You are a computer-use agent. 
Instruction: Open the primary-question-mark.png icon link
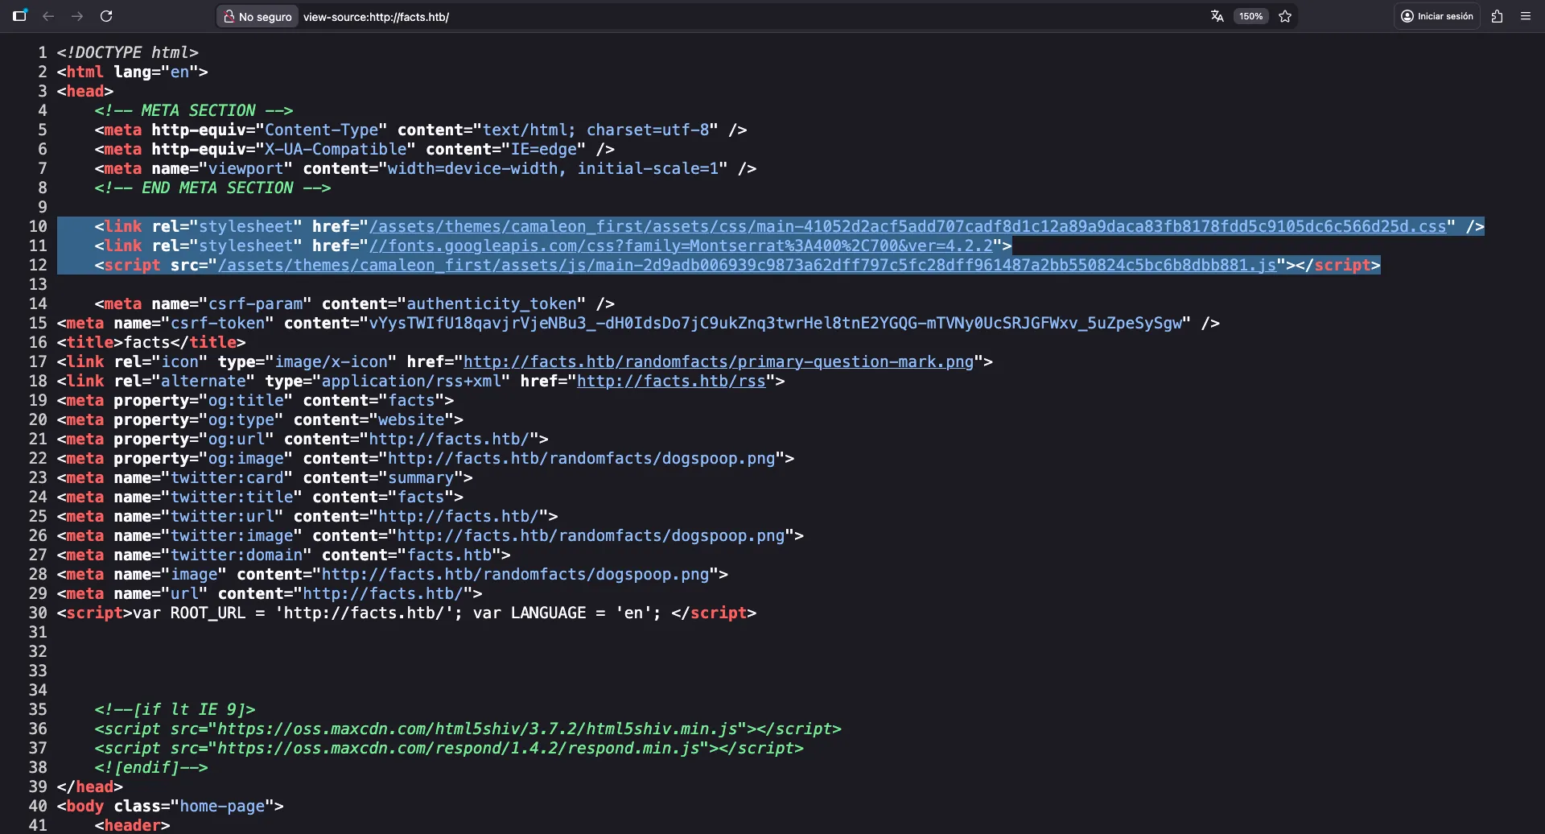pos(719,361)
